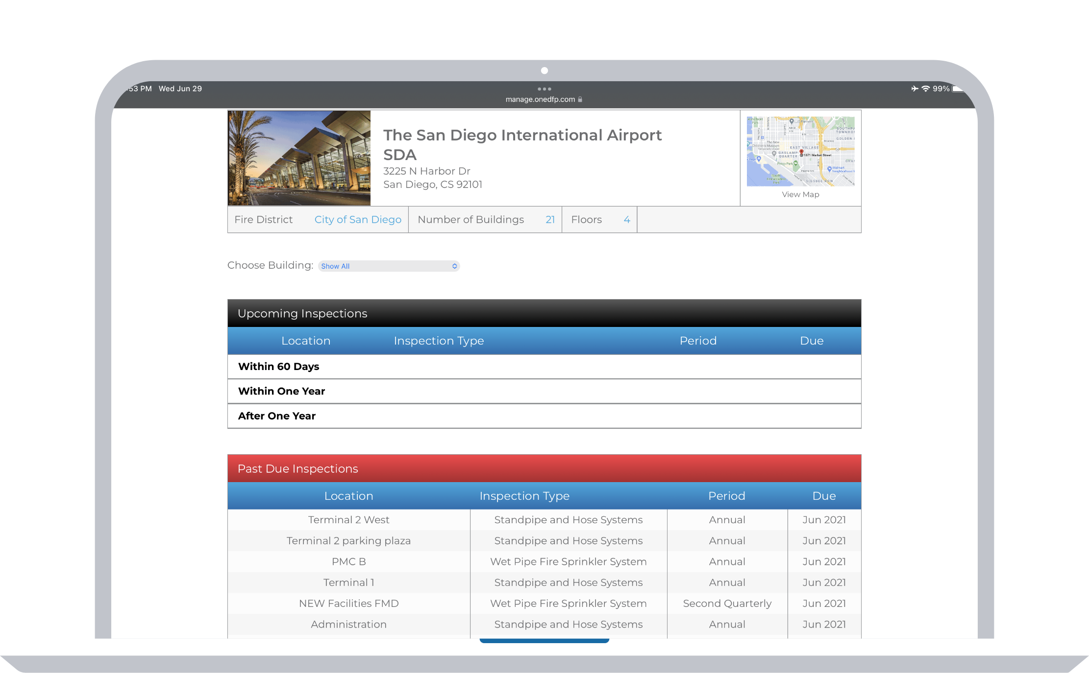Viewport: 1089px width, 673px height.
Task: Select the Terminal 2 West inspection row
Action: 348,520
